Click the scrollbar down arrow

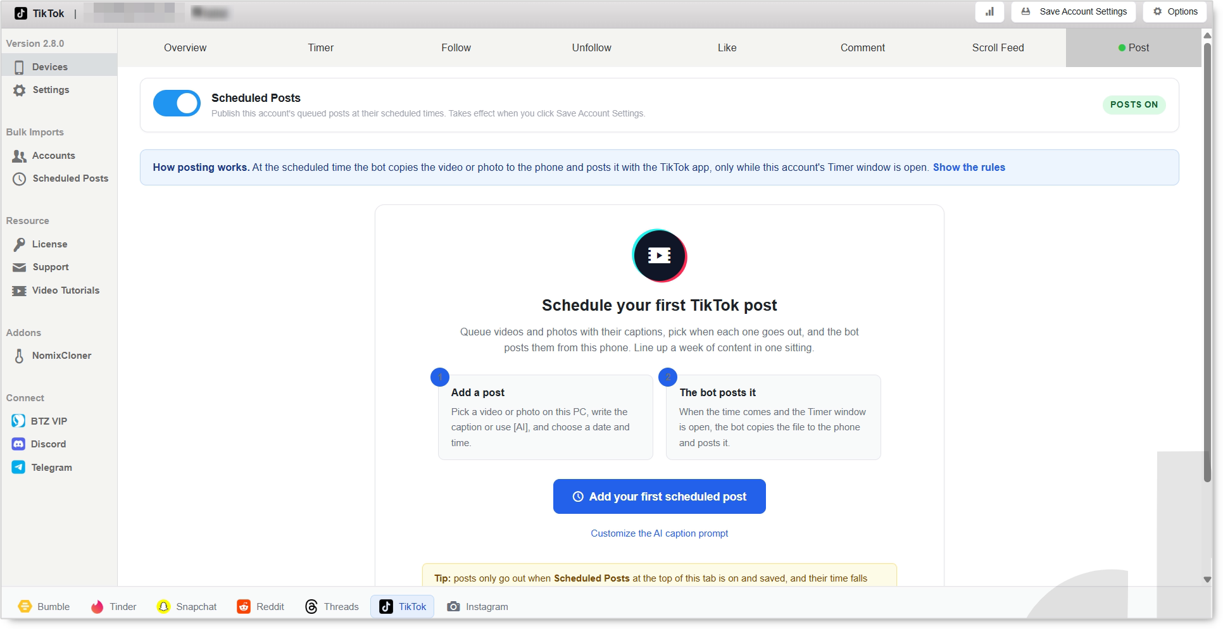pyautogui.click(x=1208, y=579)
